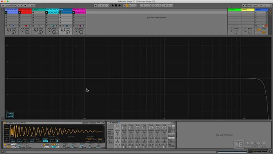This screenshot has width=273, height=154.
Task: Click the pan knob on the KICK track
Action: point(67,26)
